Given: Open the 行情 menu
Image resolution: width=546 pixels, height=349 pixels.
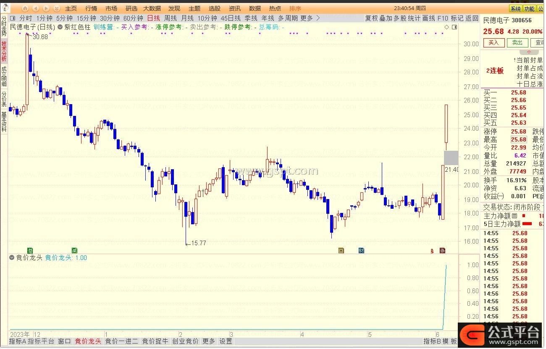Looking at the screenshot, I should pyautogui.click(x=91, y=8).
